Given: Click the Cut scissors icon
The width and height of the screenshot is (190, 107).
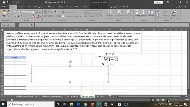Looking at the screenshot, I should point(9,11).
